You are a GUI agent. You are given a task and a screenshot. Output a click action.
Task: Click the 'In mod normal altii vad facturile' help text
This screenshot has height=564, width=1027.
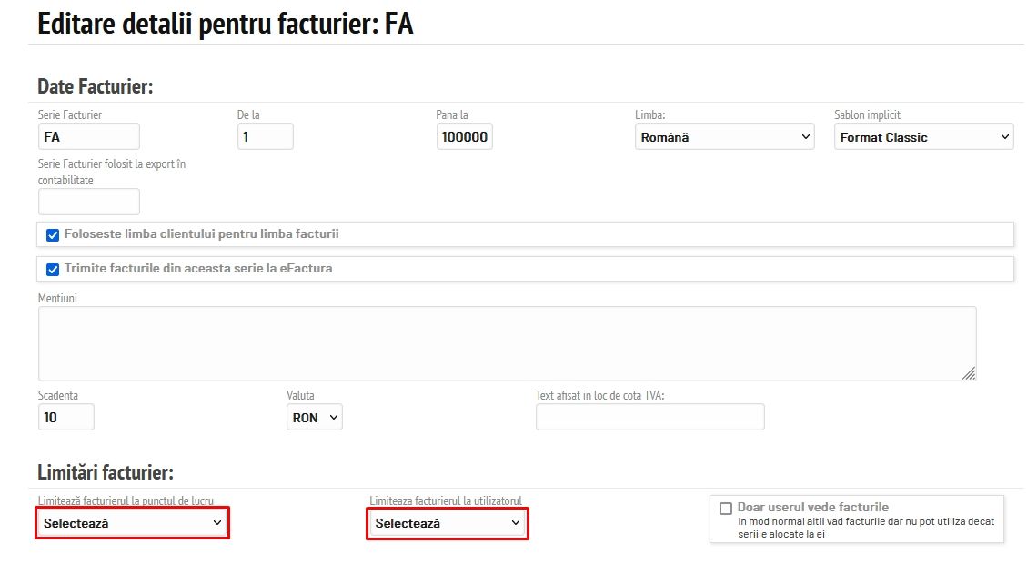pos(866,528)
